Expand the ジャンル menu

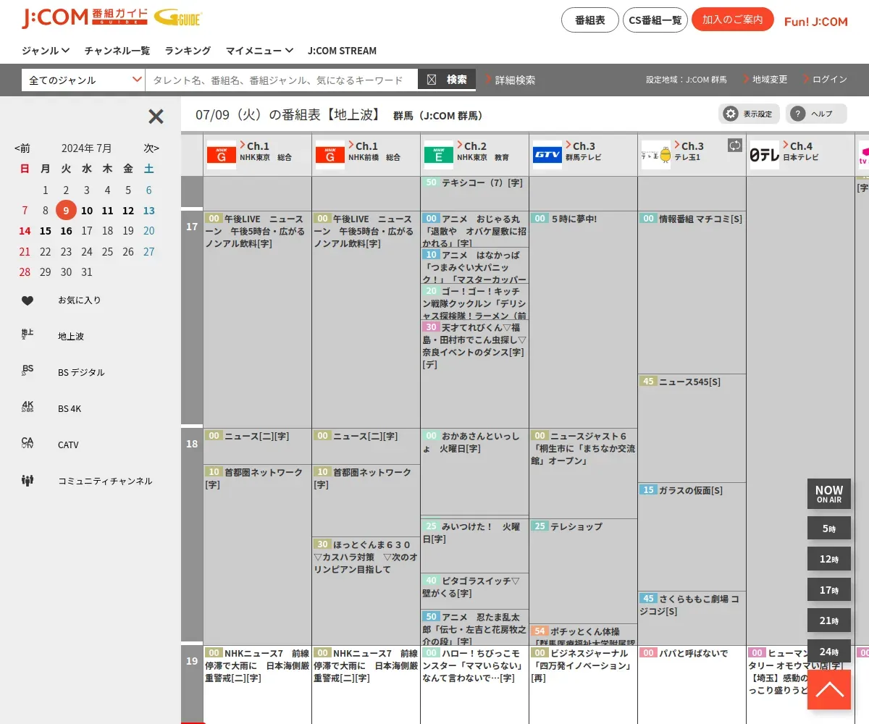(x=46, y=51)
